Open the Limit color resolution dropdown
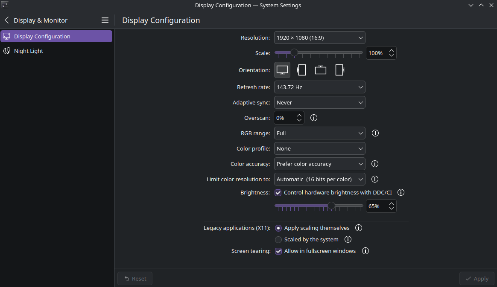Viewport: 497px width, 287px height. click(319, 179)
